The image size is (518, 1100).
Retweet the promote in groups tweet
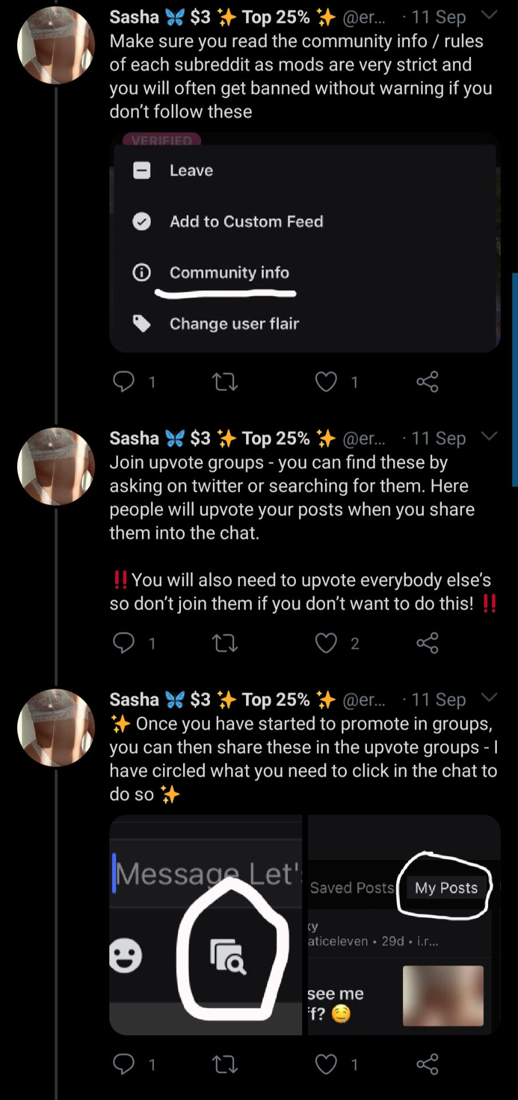click(225, 1064)
